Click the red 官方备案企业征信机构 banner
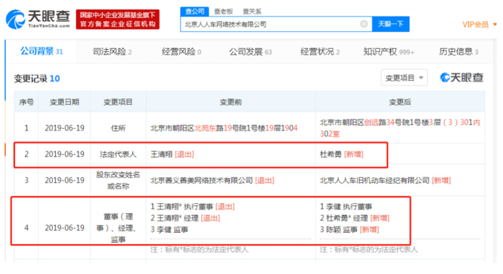This screenshot has height=274, width=503. [x=118, y=19]
